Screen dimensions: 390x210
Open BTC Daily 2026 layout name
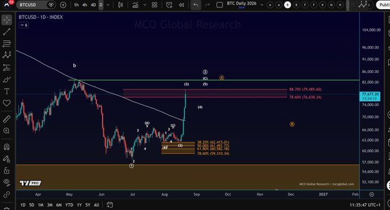241,3
